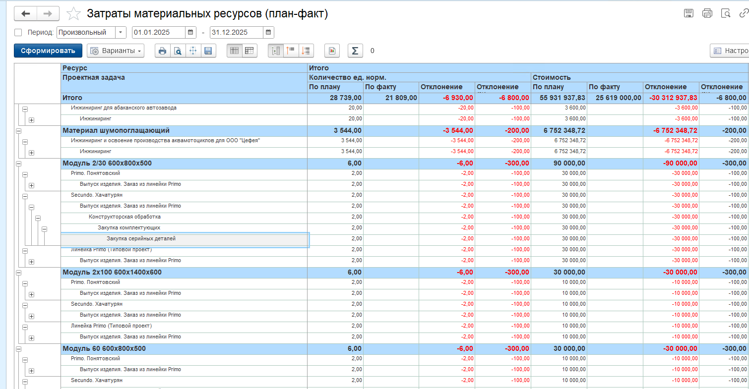Open print preview from the report toolbar
The image size is (749, 389).
[178, 51]
